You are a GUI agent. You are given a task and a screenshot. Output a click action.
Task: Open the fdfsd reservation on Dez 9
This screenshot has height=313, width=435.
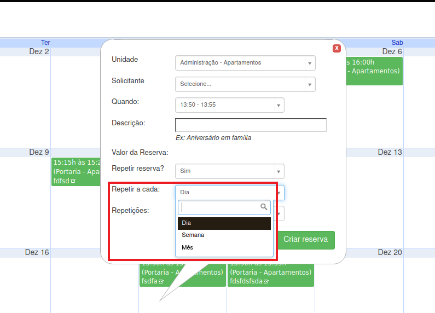click(76, 172)
